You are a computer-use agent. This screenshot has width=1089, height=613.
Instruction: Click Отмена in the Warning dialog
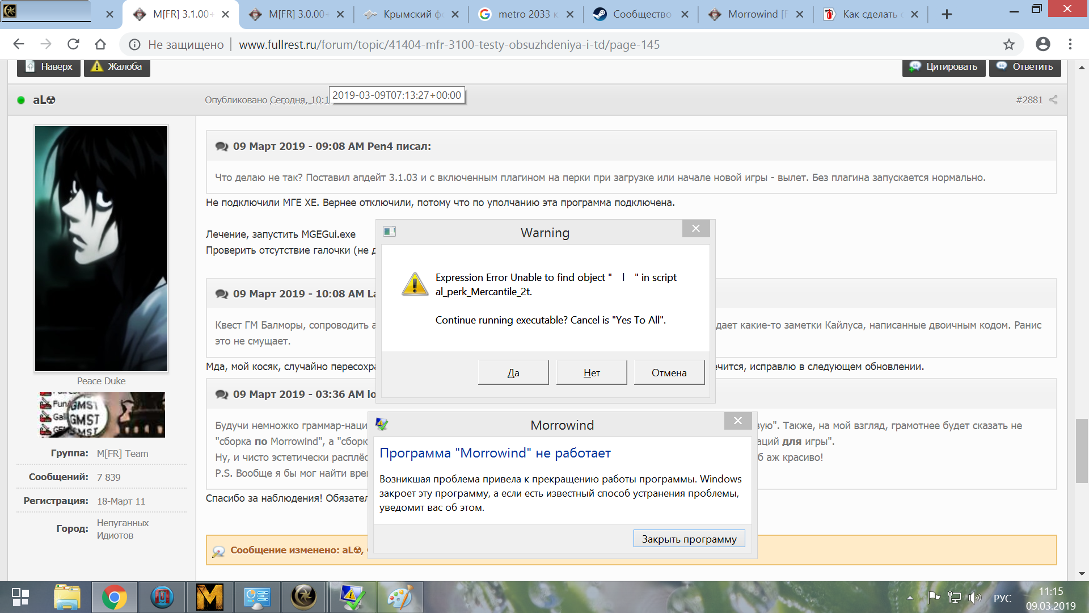[x=669, y=372]
